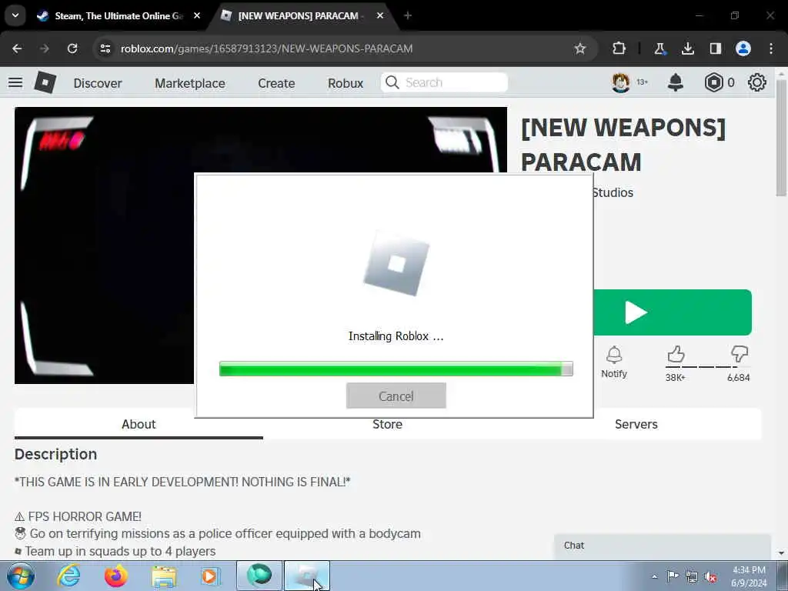
Task: Open the Robux page
Action: (346, 83)
